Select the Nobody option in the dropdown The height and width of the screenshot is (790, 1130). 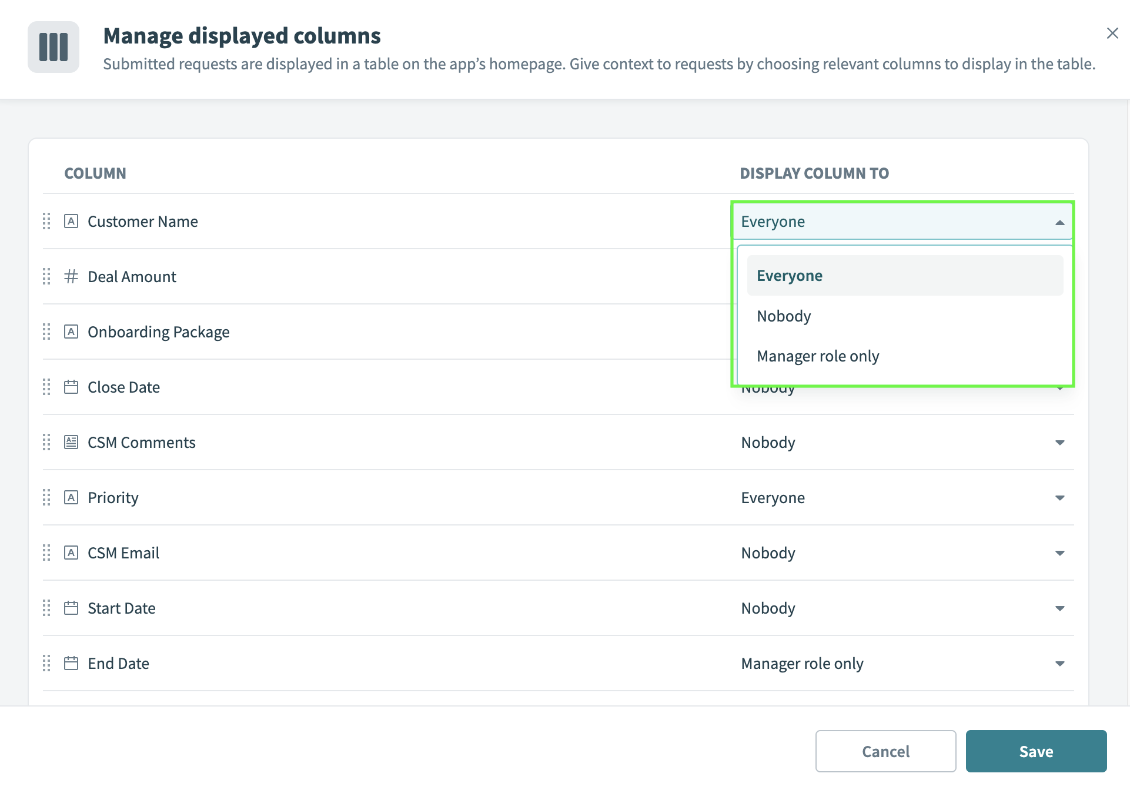(783, 316)
